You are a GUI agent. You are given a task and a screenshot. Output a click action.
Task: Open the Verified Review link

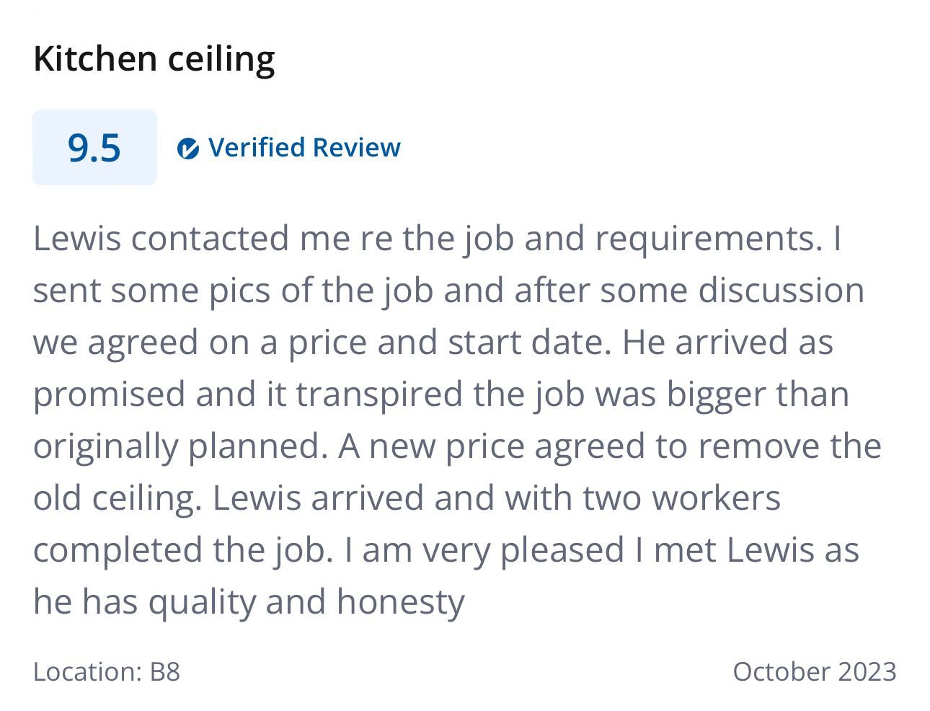304,148
